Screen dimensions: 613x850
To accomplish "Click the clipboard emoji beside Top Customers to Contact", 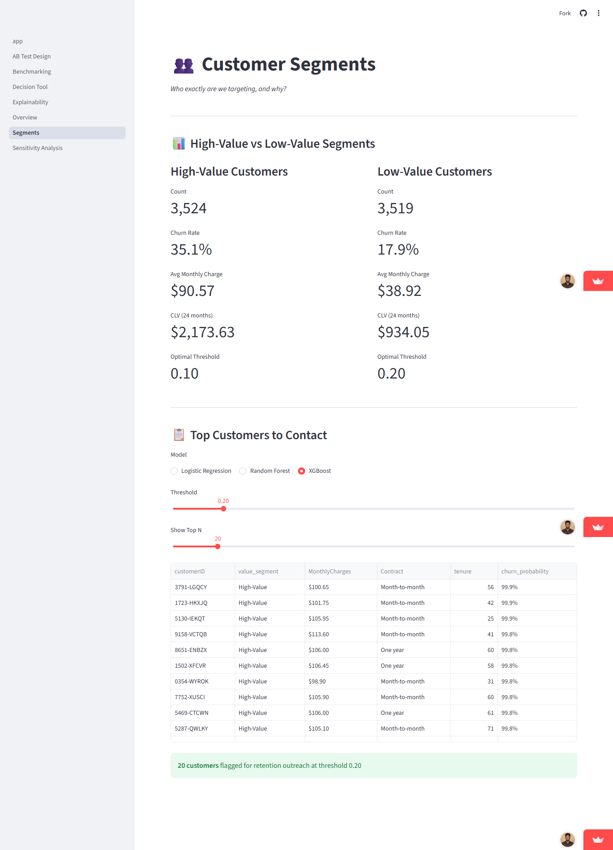I will coord(179,435).
